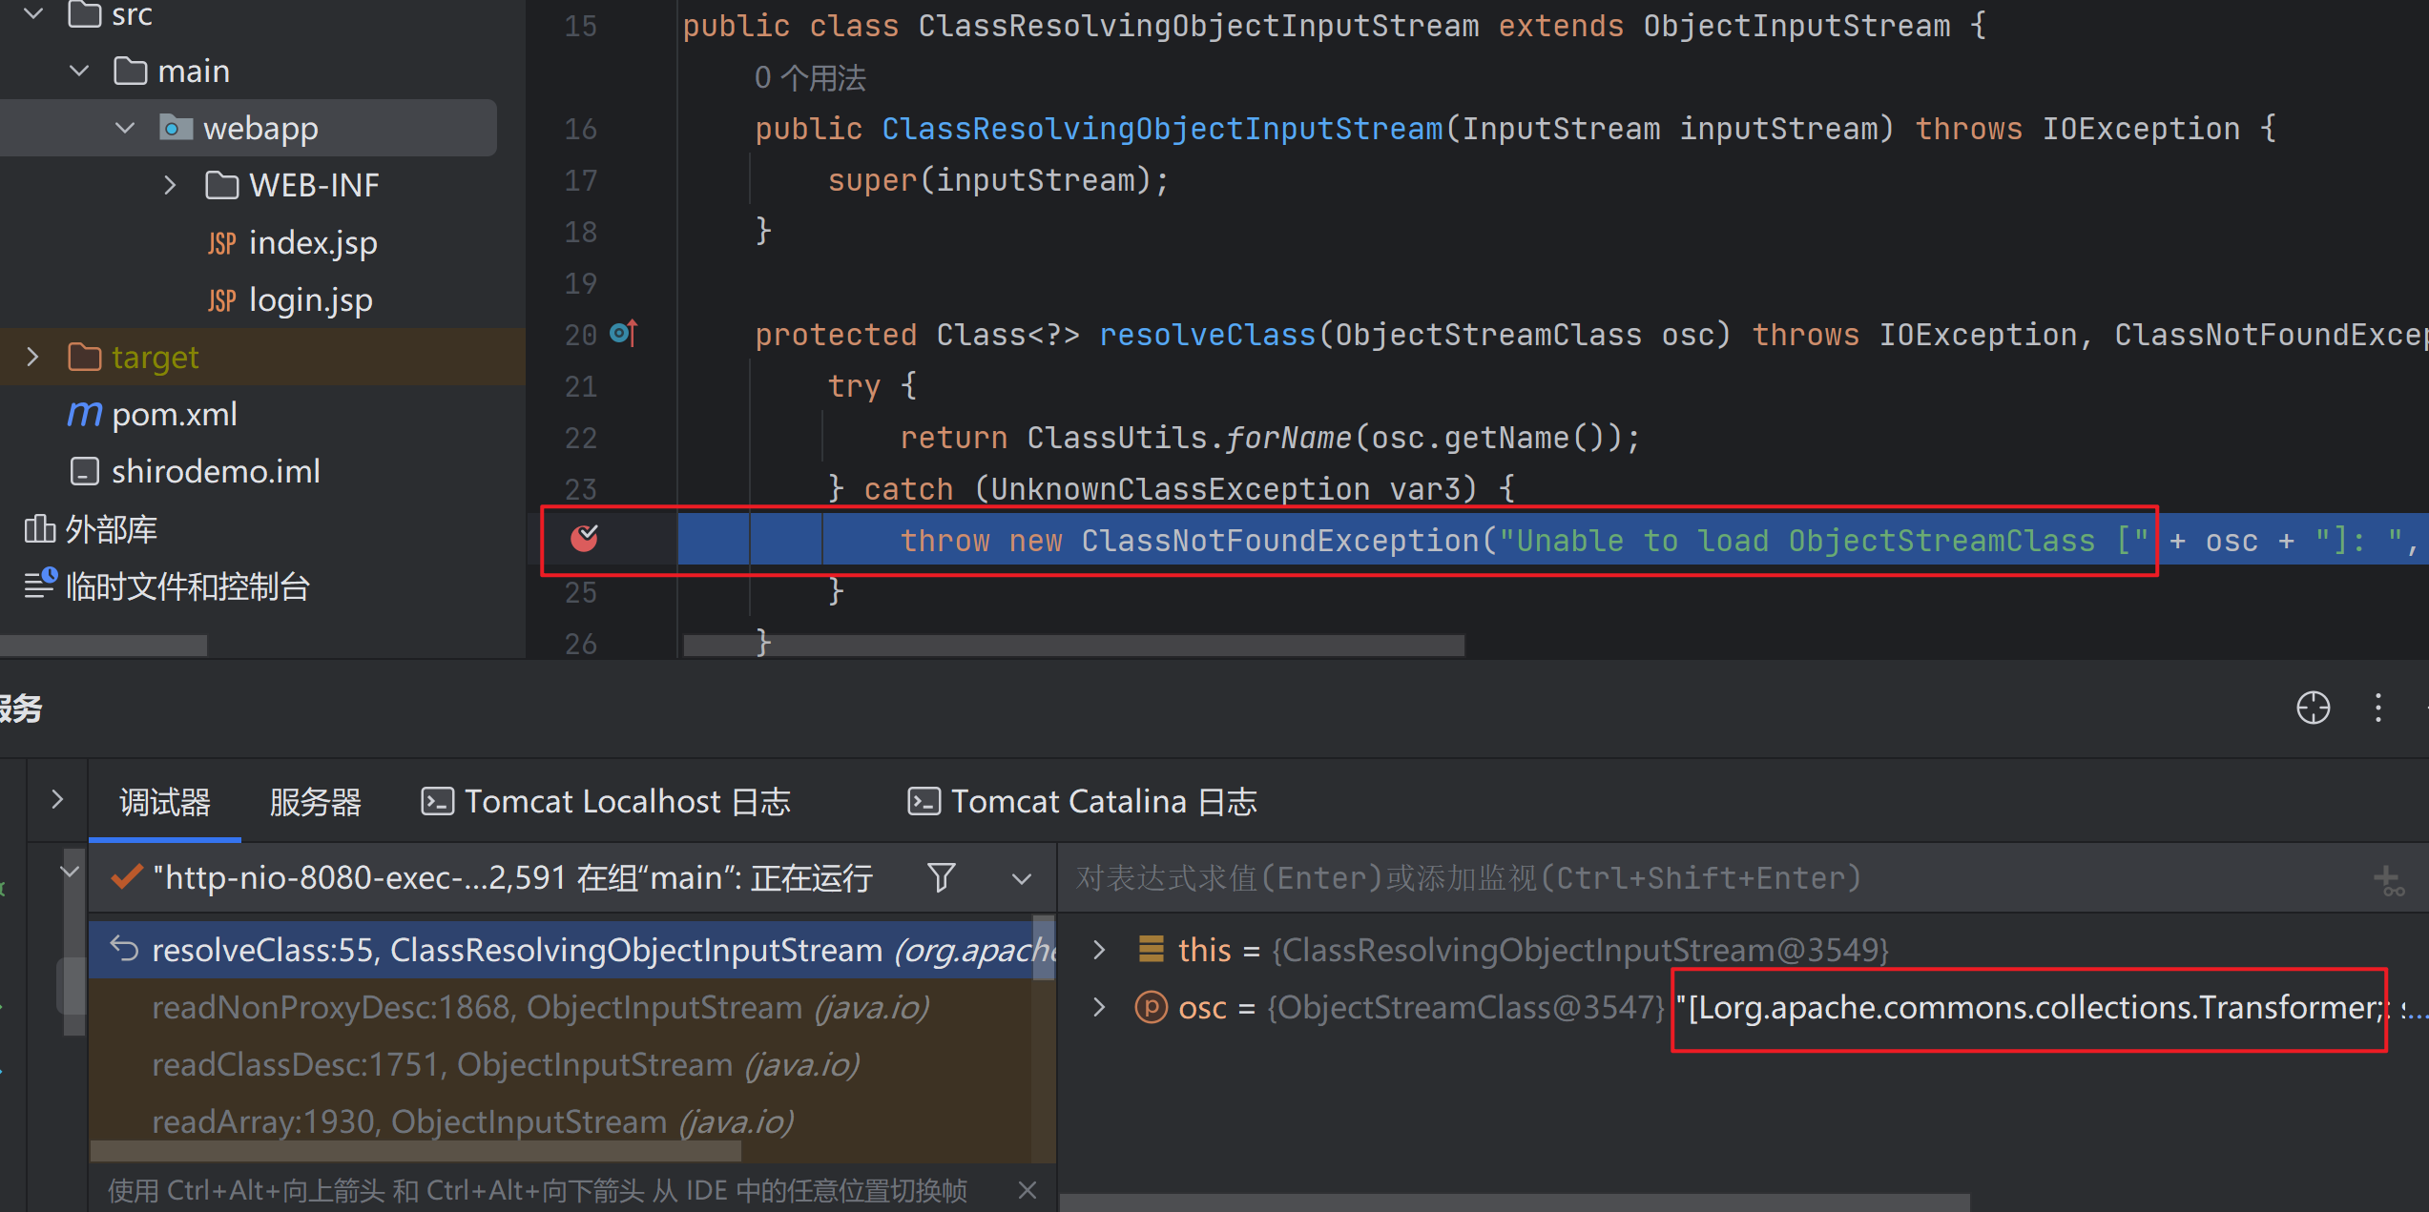Viewport: 2429px width, 1212px height.
Task: Click the frames list horizontal scrollbar
Action: tap(416, 1152)
